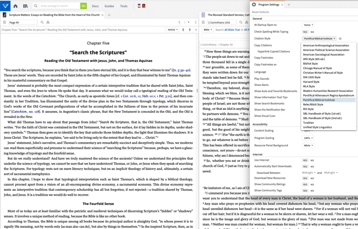Open the Tools menu
Image resolution: width=358 pixels, height=229 pixels.
coord(124,6)
